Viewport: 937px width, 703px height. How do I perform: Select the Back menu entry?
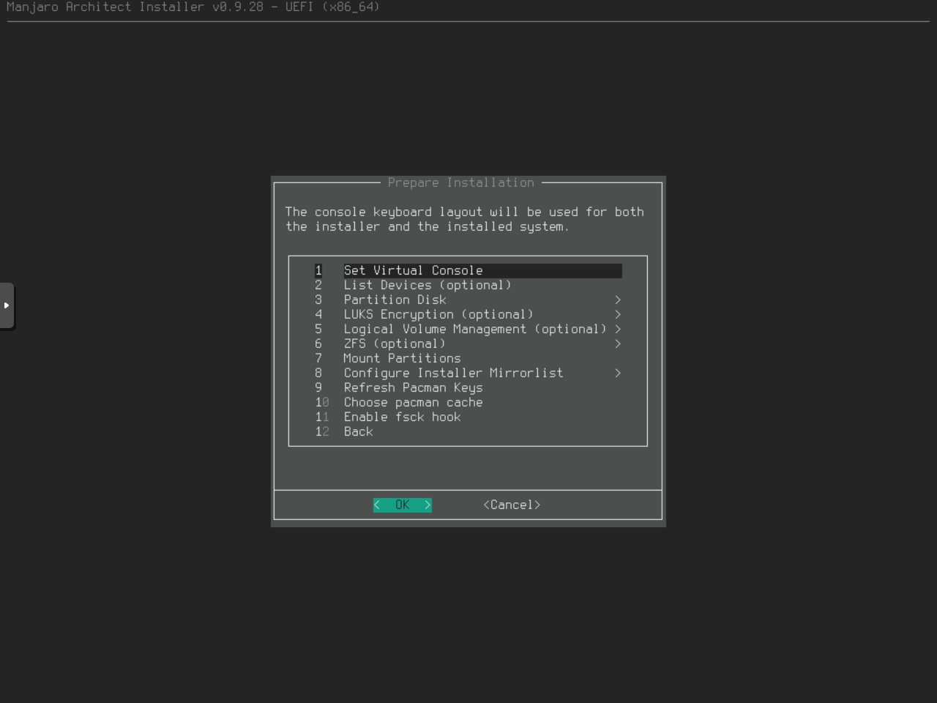pyautogui.click(x=358, y=432)
